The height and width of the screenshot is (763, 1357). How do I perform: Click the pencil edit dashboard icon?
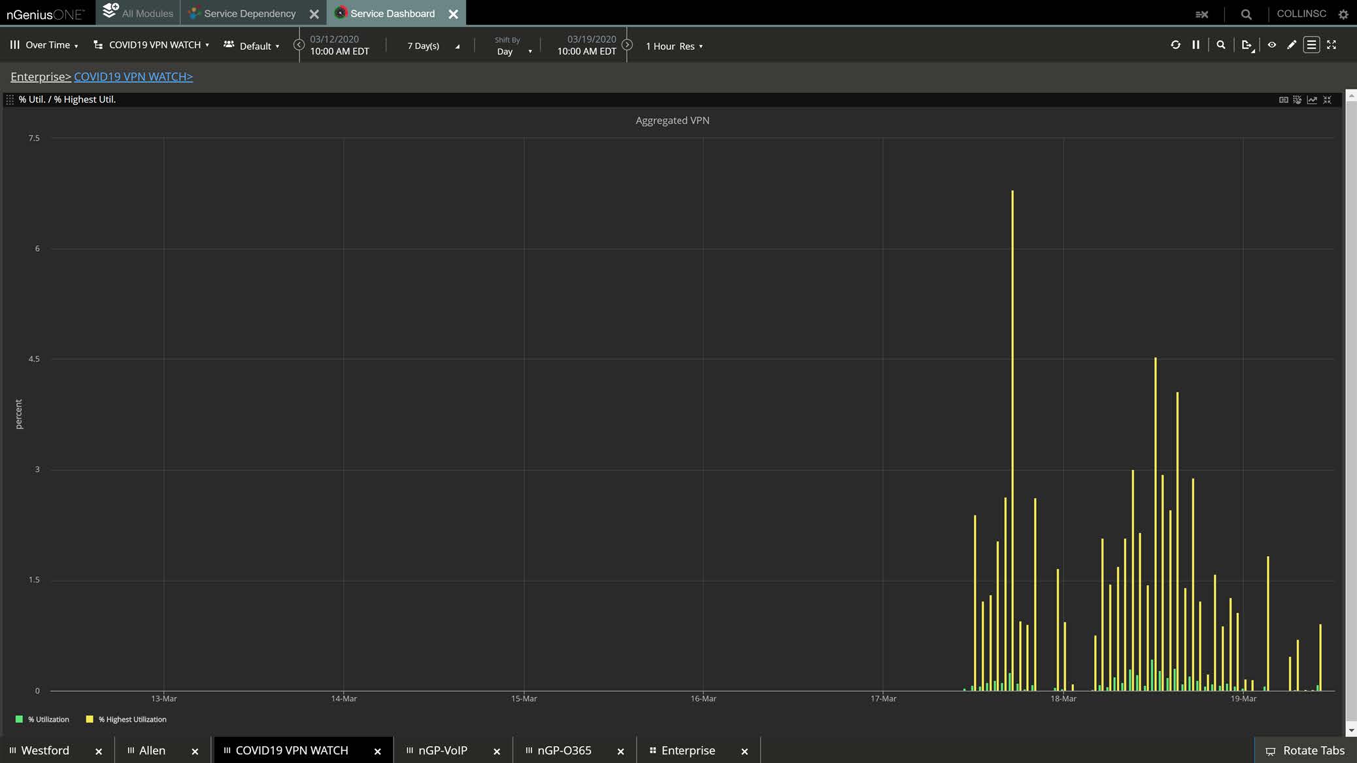pos(1292,45)
